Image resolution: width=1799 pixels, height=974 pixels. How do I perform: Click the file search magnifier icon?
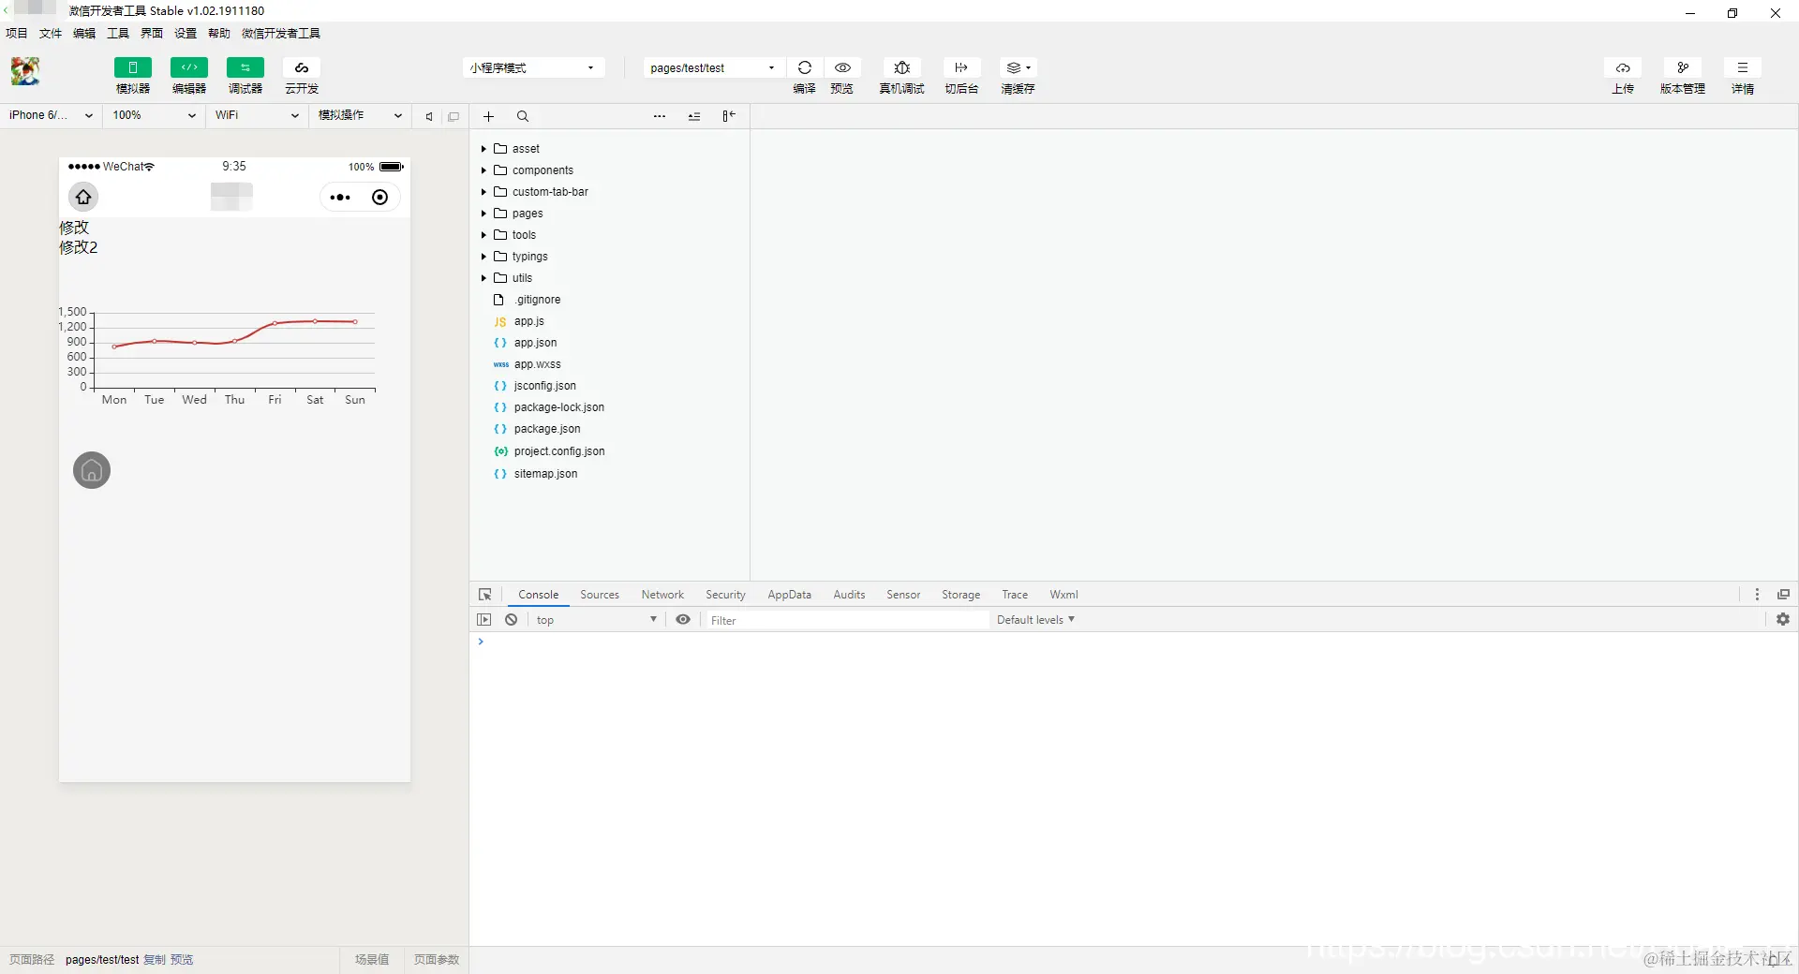pos(523,116)
